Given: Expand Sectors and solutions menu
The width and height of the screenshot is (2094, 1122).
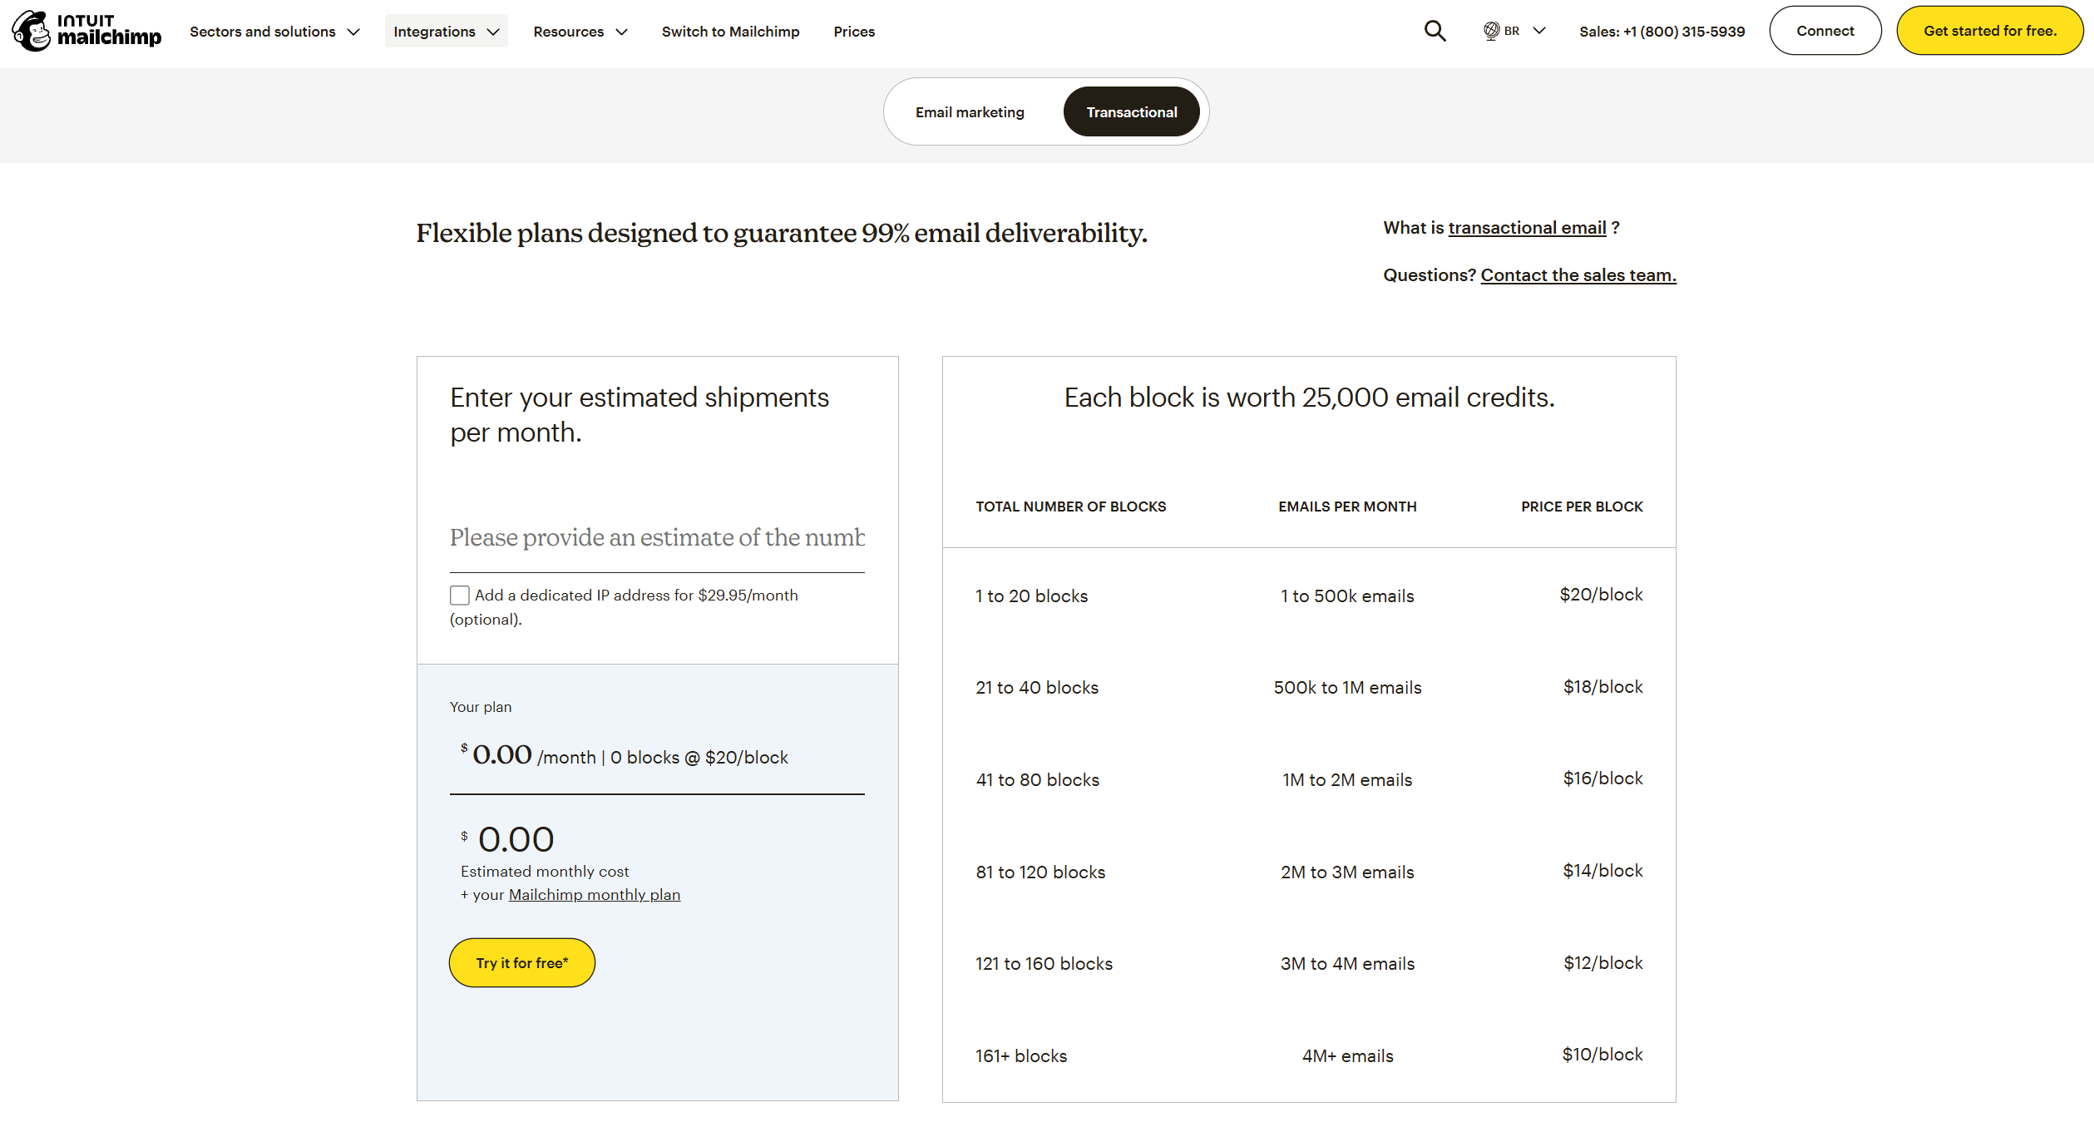Looking at the screenshot, I should [274, 31].
